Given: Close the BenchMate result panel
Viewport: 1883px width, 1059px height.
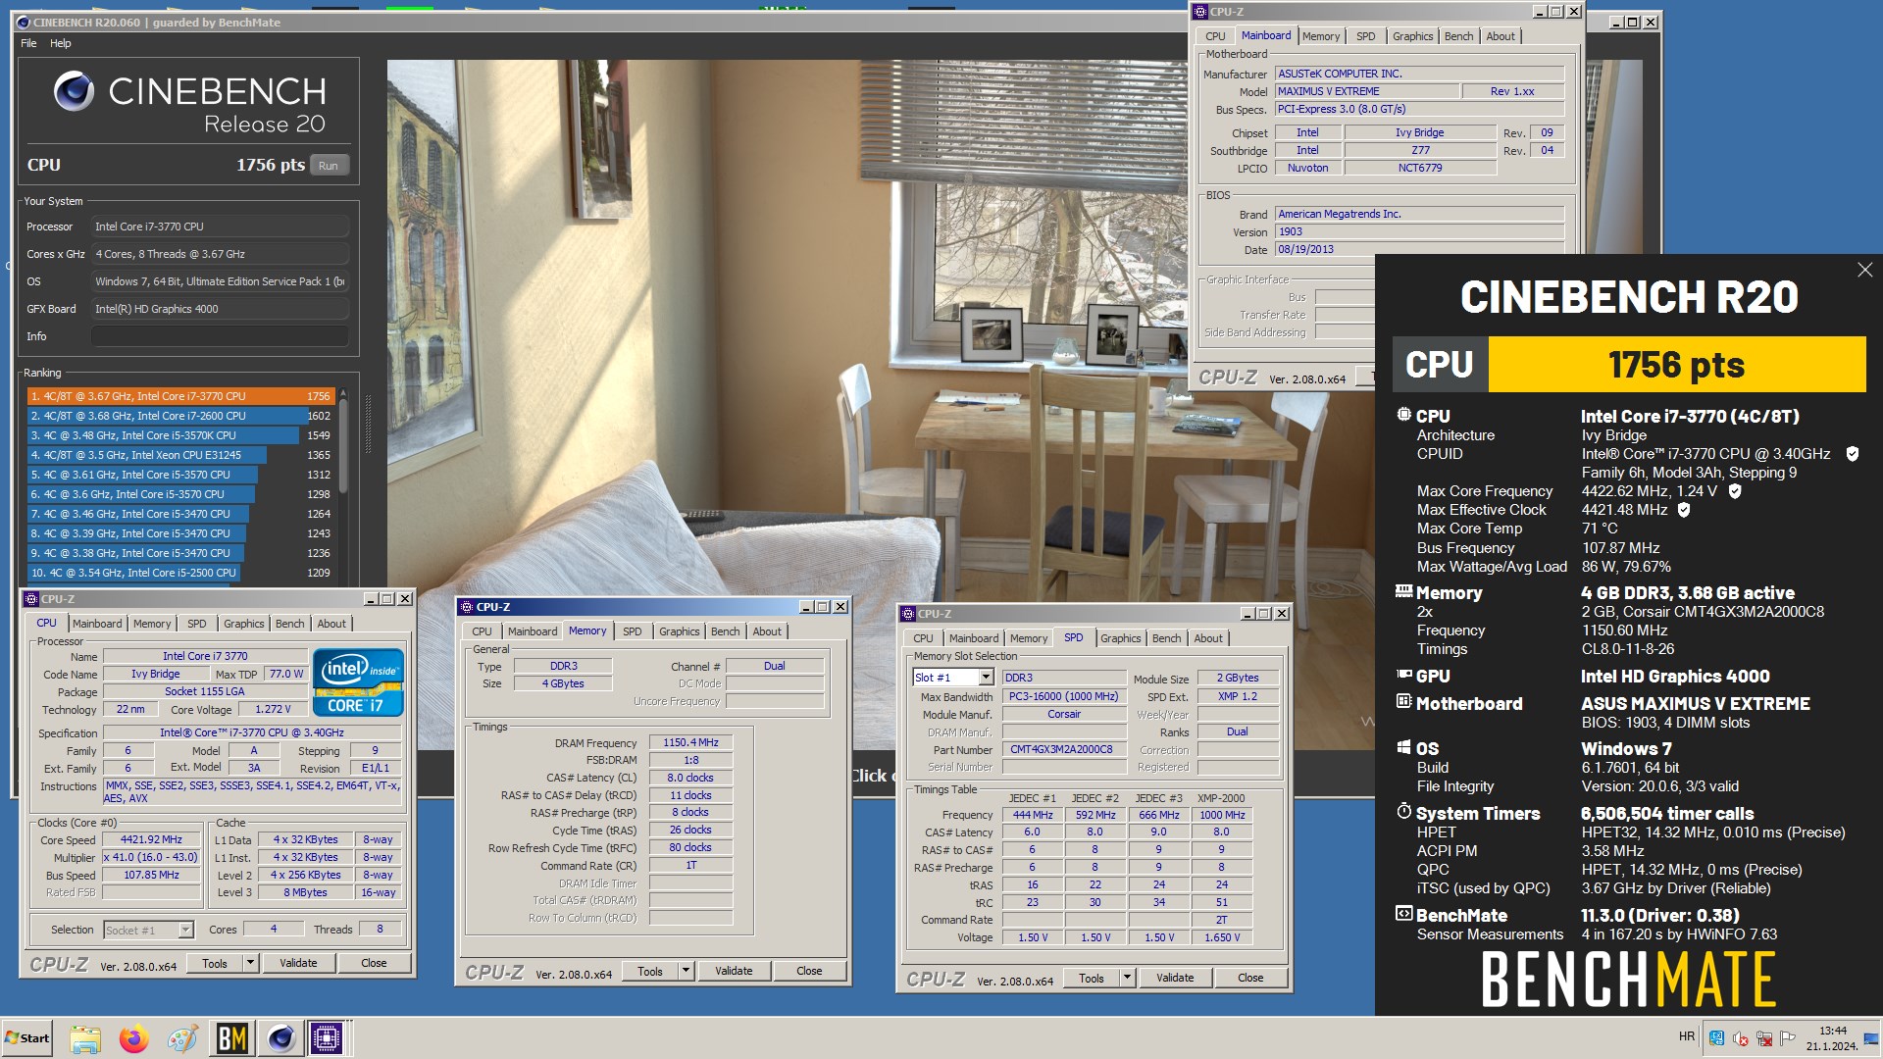Looking at the screenshot, I should click(1864, 270).
